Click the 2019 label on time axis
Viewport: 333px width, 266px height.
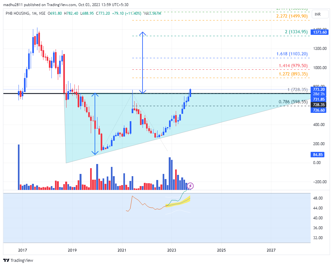(72, 250)
